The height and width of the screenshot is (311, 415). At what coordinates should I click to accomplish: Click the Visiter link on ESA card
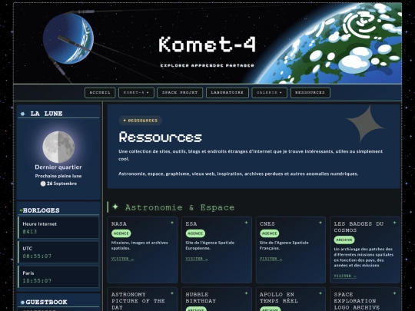(197, 259)
